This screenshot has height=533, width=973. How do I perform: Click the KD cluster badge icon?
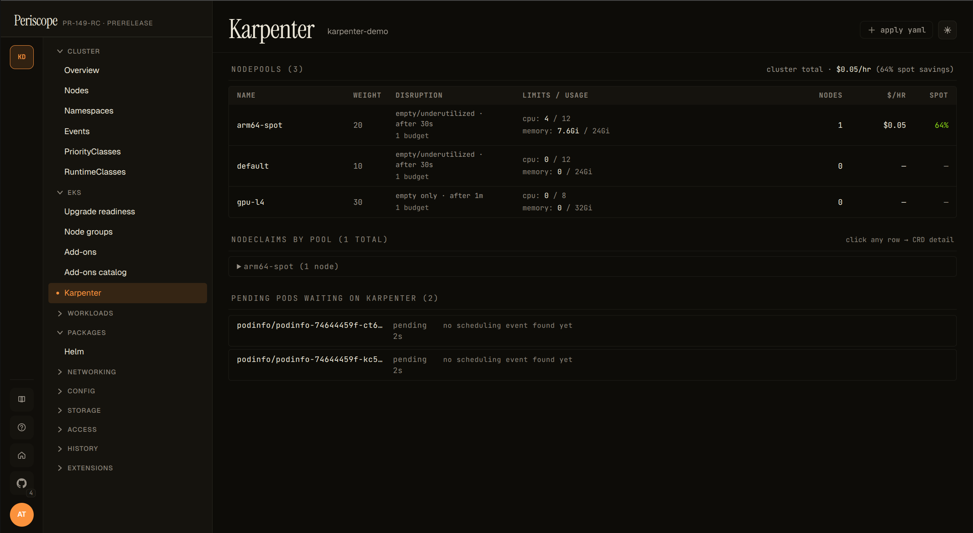pos(22,57)
